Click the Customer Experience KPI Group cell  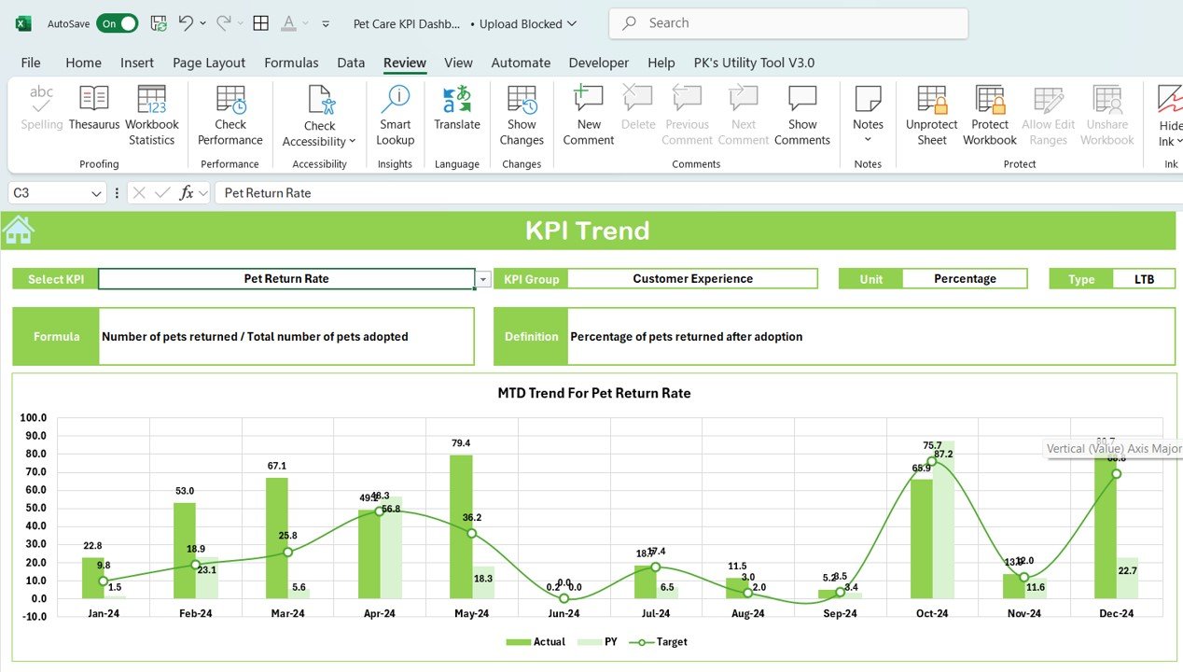(x=692, y=278)
